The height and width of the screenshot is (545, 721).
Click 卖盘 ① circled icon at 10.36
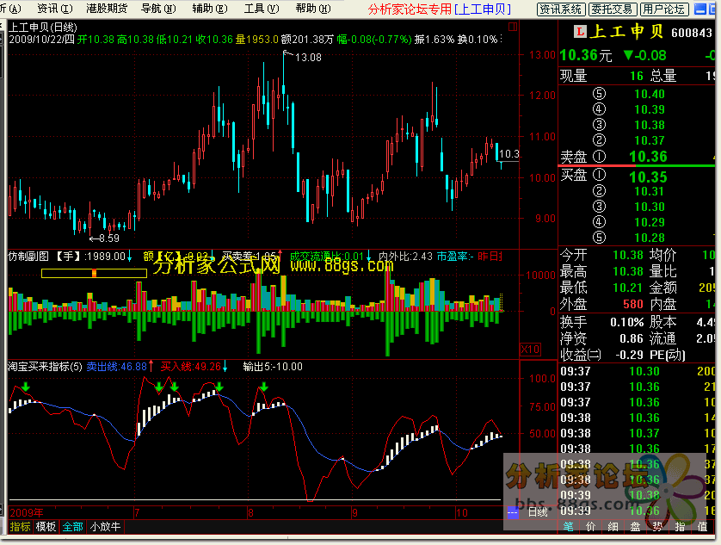[599, 157]
